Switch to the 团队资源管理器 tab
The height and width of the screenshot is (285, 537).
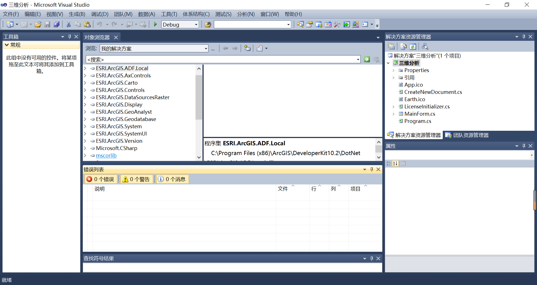pyautogui.click(x=467, y=135)
